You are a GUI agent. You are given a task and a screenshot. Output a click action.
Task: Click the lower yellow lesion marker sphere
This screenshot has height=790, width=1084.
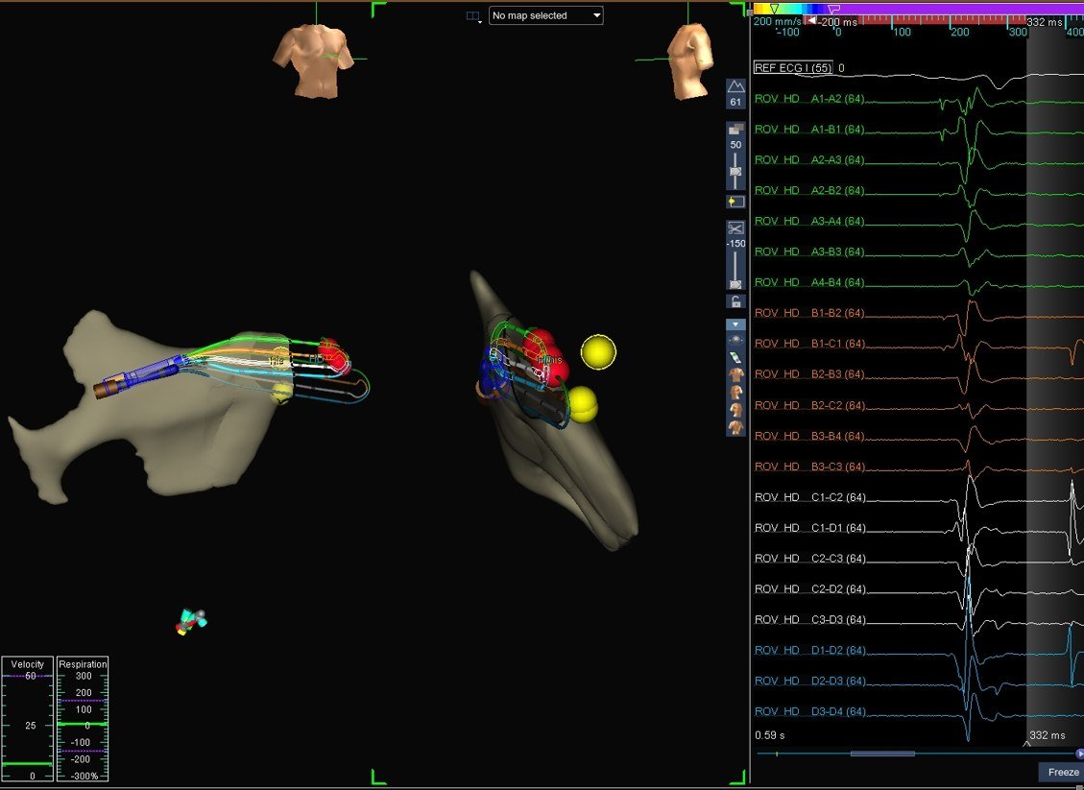583,404
